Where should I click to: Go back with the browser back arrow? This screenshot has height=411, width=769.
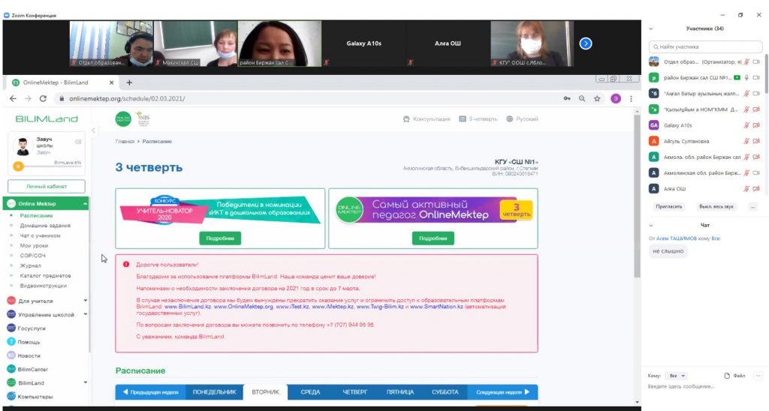click(x=13, y=98)
